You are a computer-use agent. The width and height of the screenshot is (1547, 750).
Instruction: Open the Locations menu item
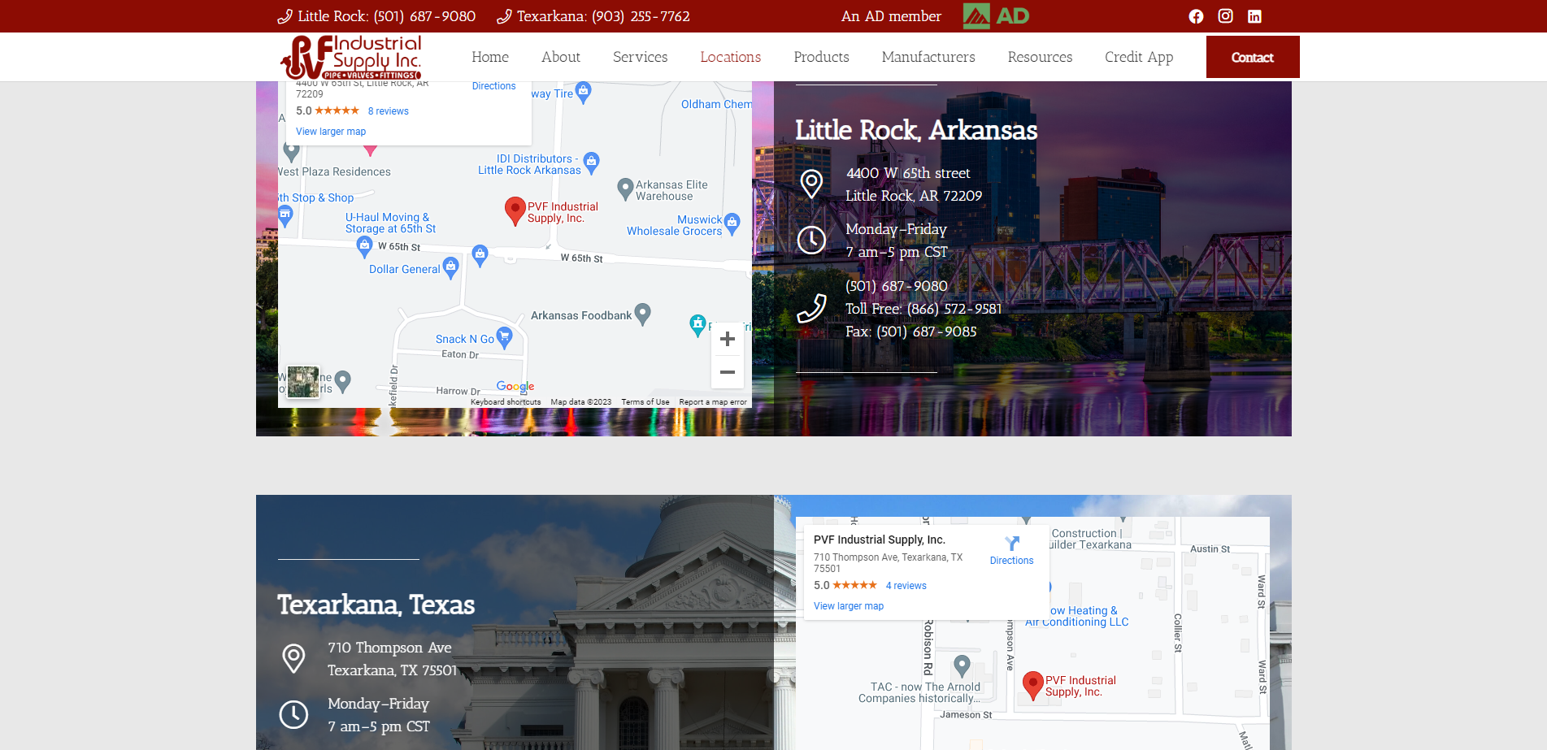731,57
